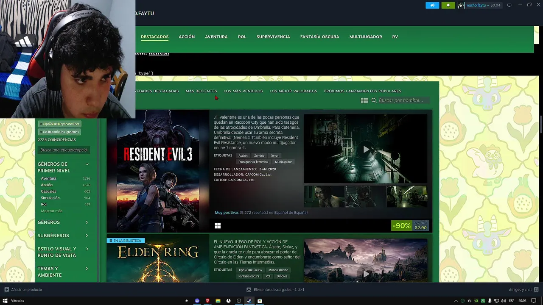Play the Resident Evil 3 trailer
This screenshot has height=305, width=543.
[x=366, y=149]
